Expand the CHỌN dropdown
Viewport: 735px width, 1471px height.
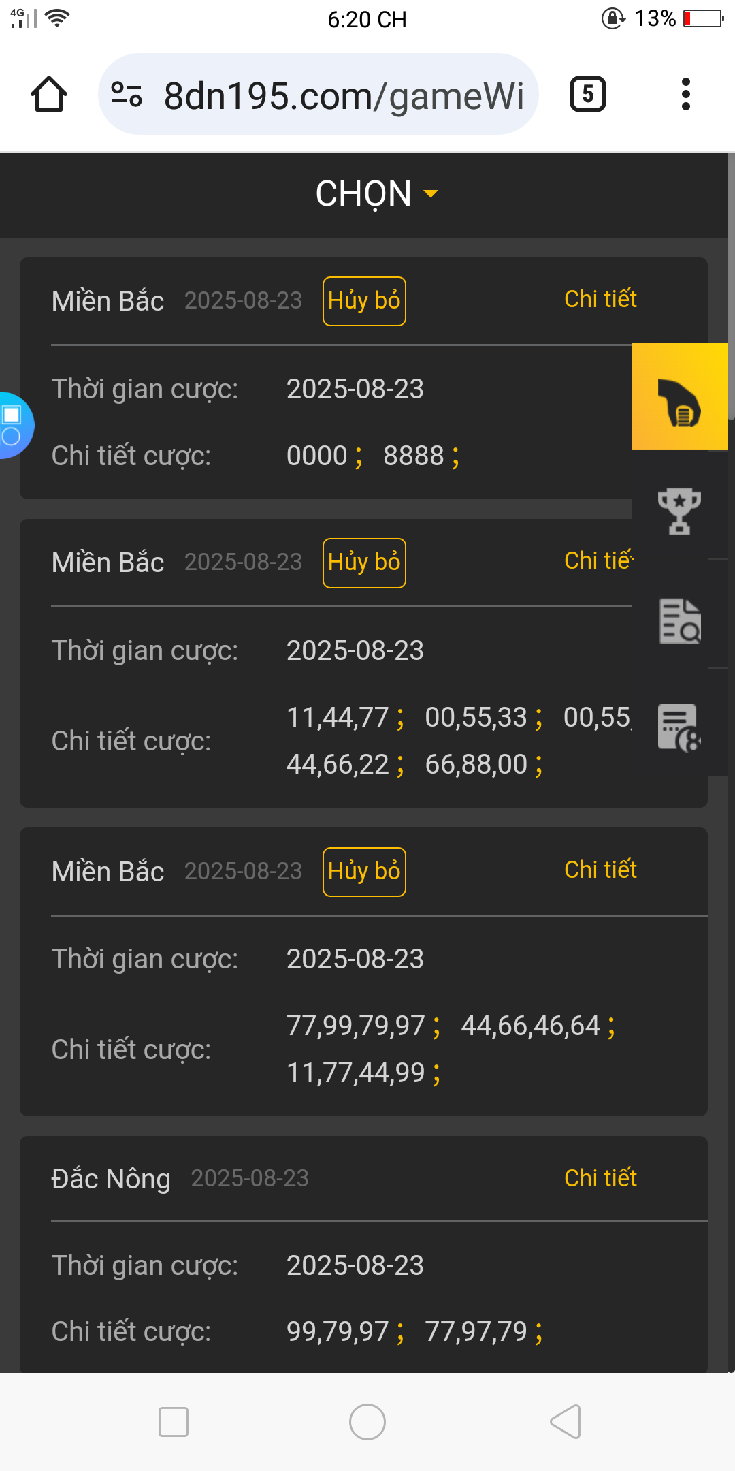377,194
